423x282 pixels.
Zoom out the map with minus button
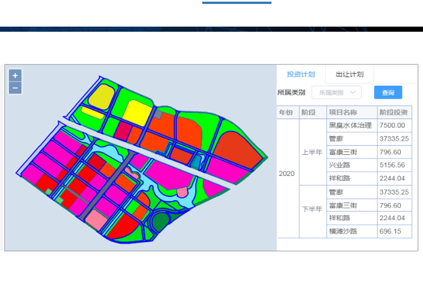coord(15,88)
